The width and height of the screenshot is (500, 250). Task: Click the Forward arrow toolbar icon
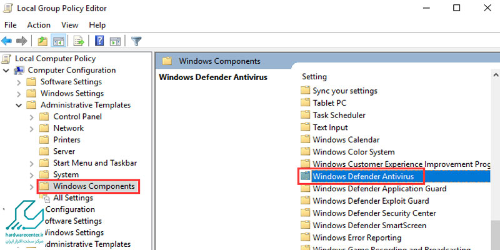coord(22,41)
